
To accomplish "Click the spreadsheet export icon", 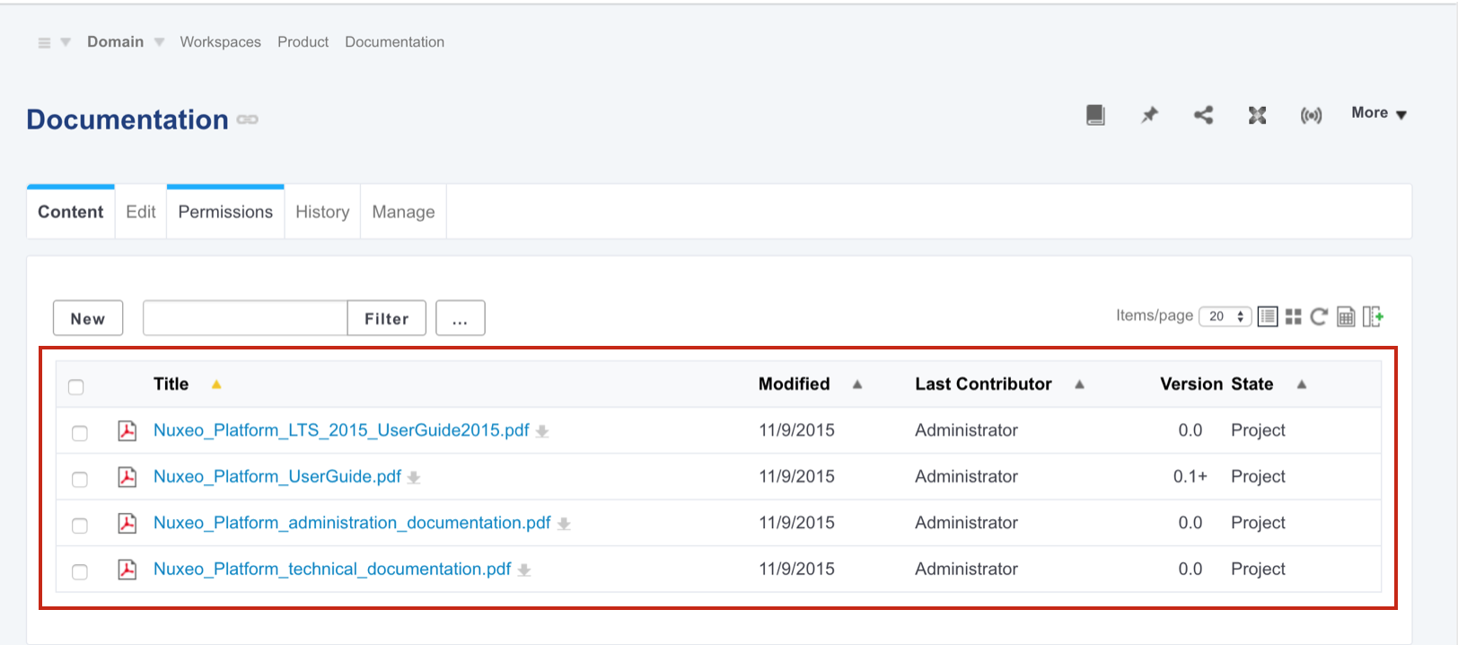I will coord(1346,316).
